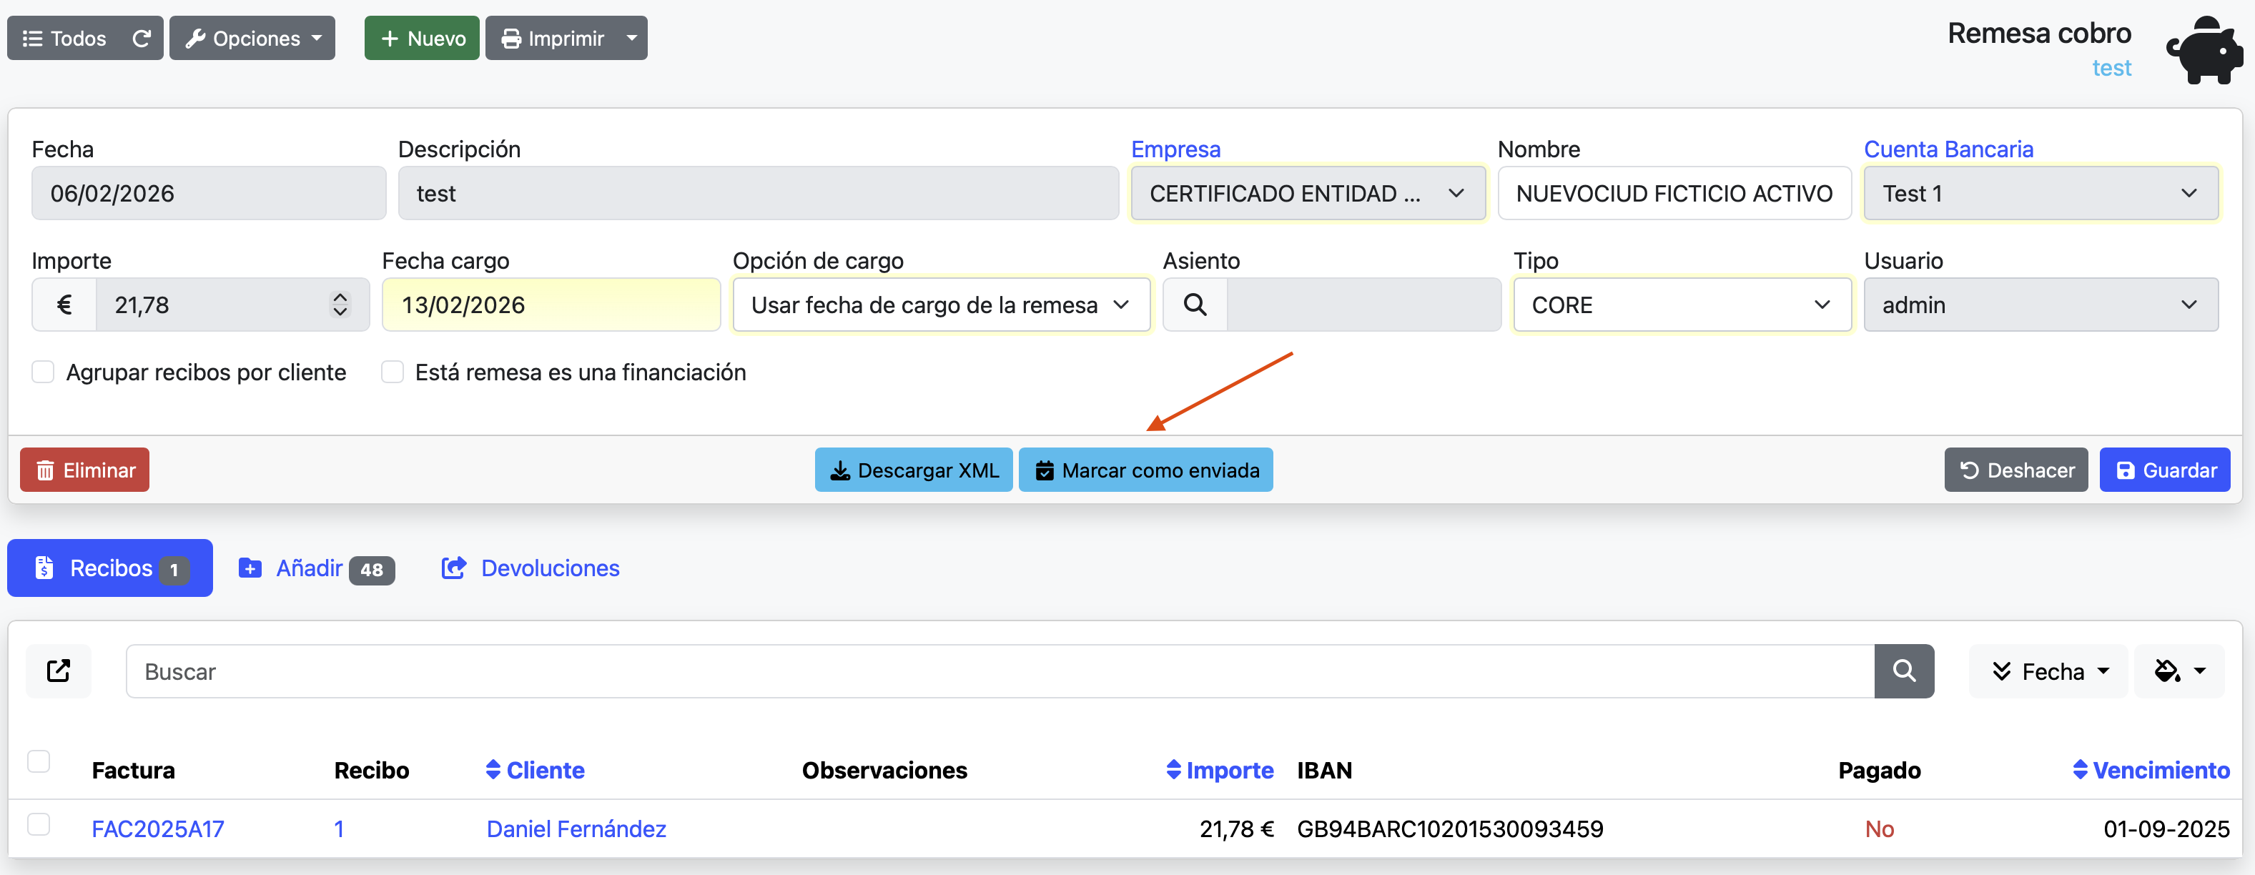
Task: Click the piggy bank logo icon
Action: (2203, 49)
